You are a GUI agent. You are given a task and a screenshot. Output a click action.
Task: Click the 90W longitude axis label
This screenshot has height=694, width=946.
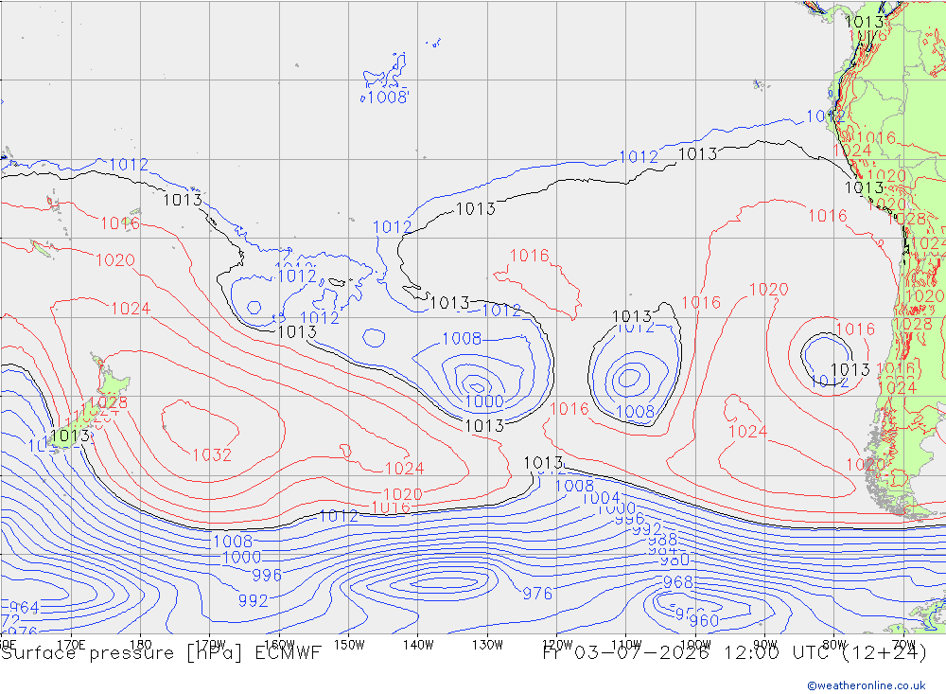[765, 645]
